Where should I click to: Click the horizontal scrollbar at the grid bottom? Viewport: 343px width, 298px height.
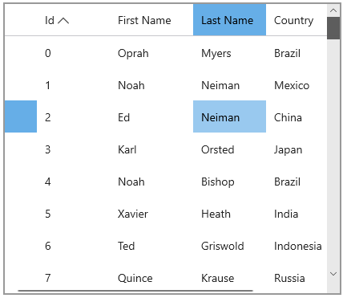[135, 291]
